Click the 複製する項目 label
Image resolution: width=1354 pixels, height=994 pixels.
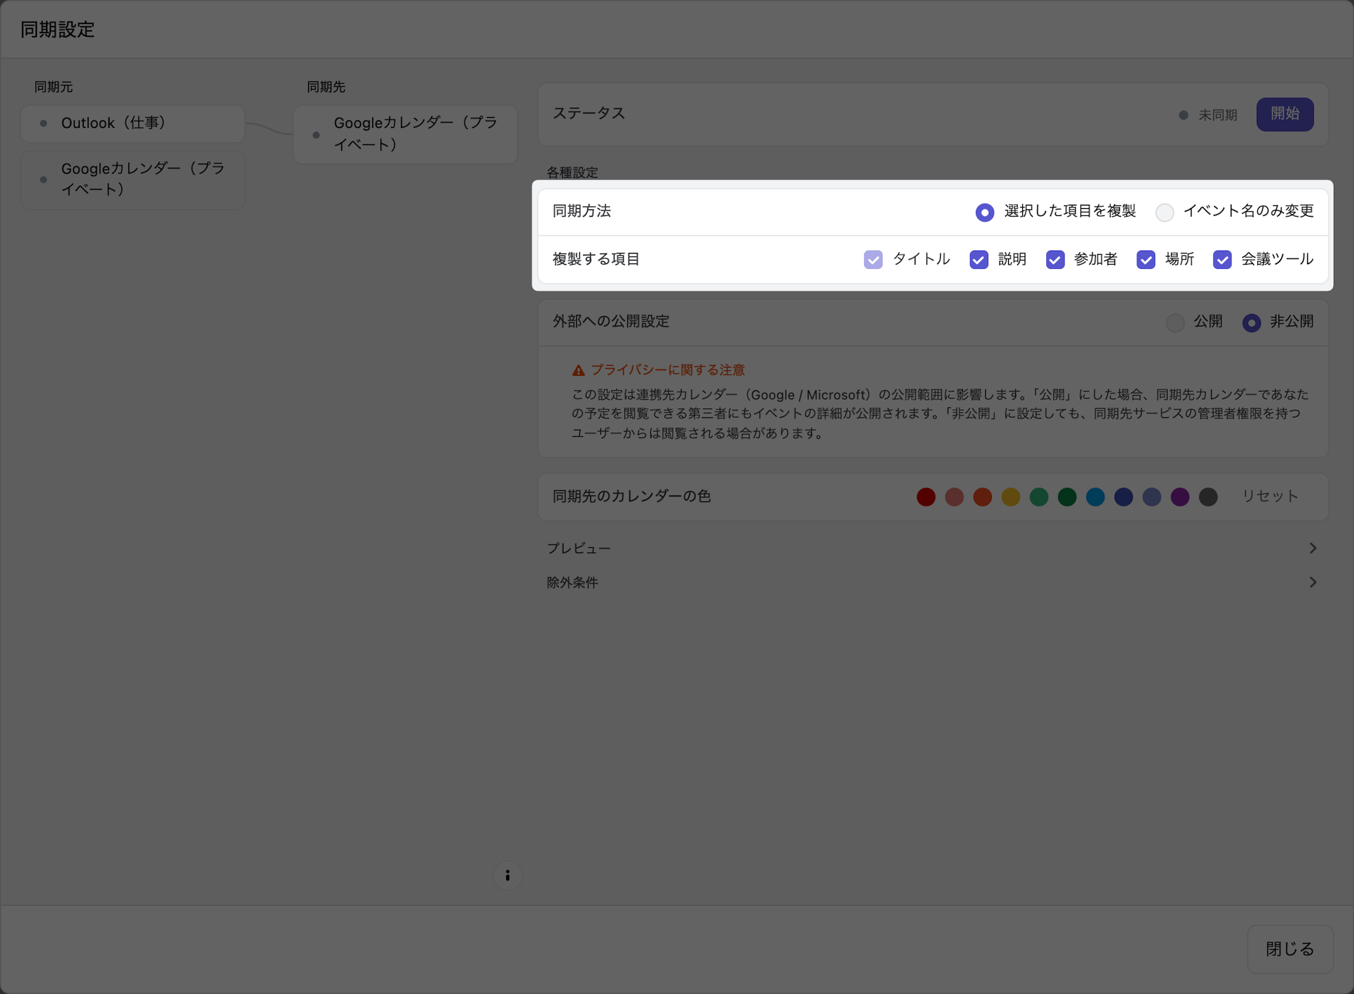click(595, 259)
